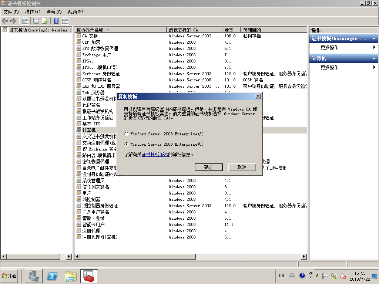Click 取消 in the duplicate template dialog

coord(242,167)
